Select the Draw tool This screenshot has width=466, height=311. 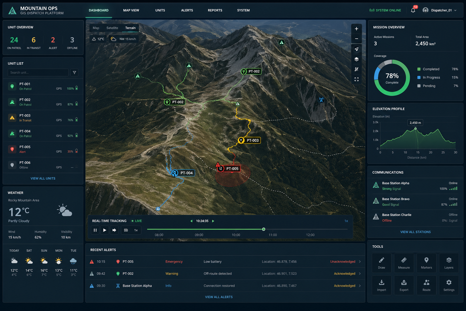[381, 262]
